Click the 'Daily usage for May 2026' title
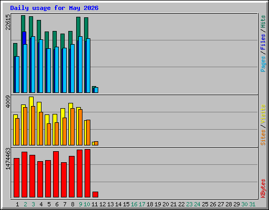 pyautogui.click(x=54, y=8)
